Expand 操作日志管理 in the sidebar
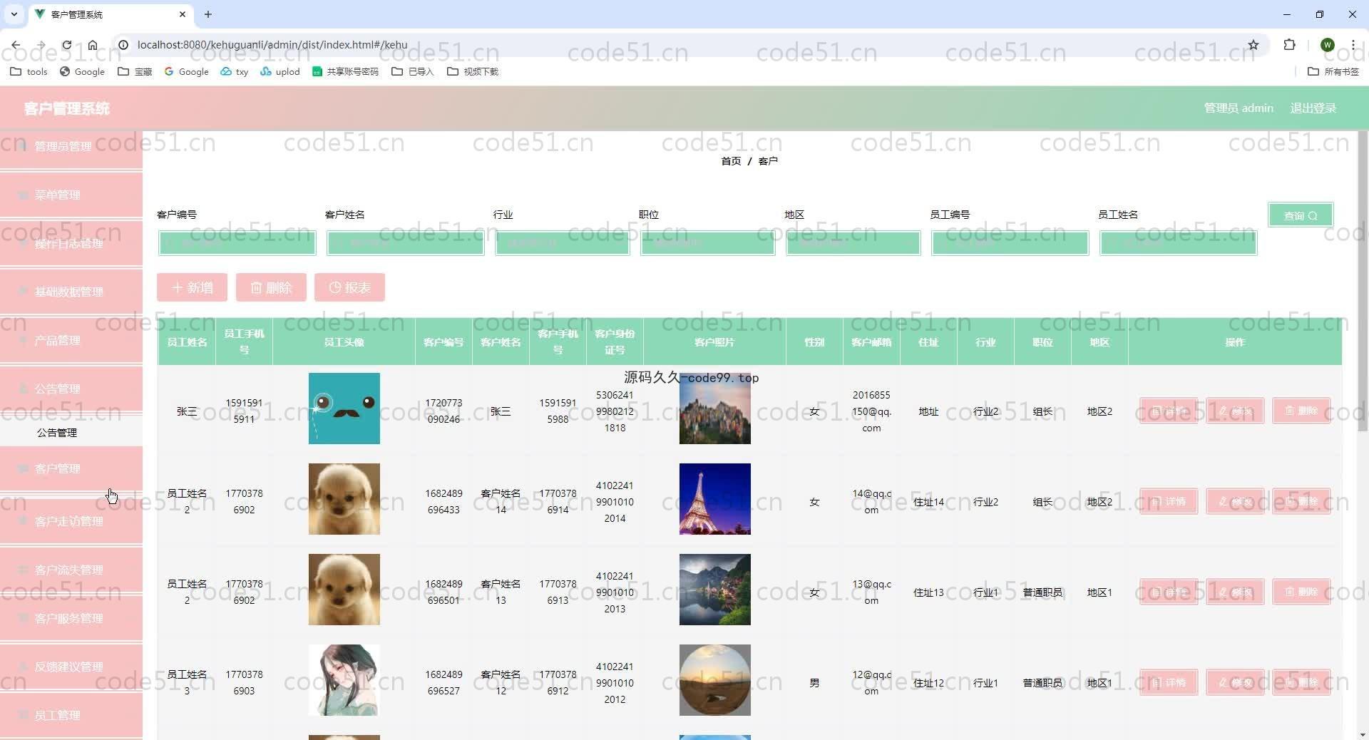 pos(71,243)
